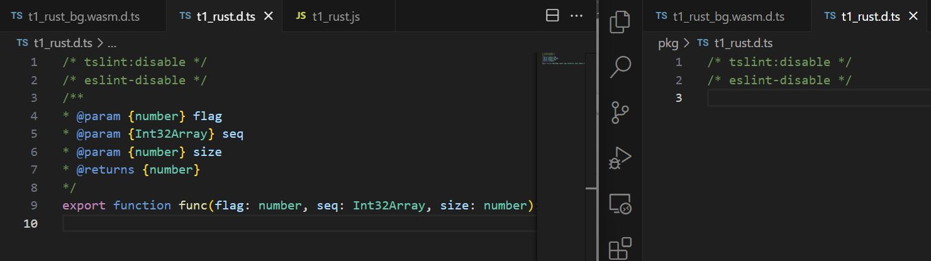Click the t1_rust.d.ts breadcrumb in left editor
This screenshot has width=931, height=261.
click(54, 43)
